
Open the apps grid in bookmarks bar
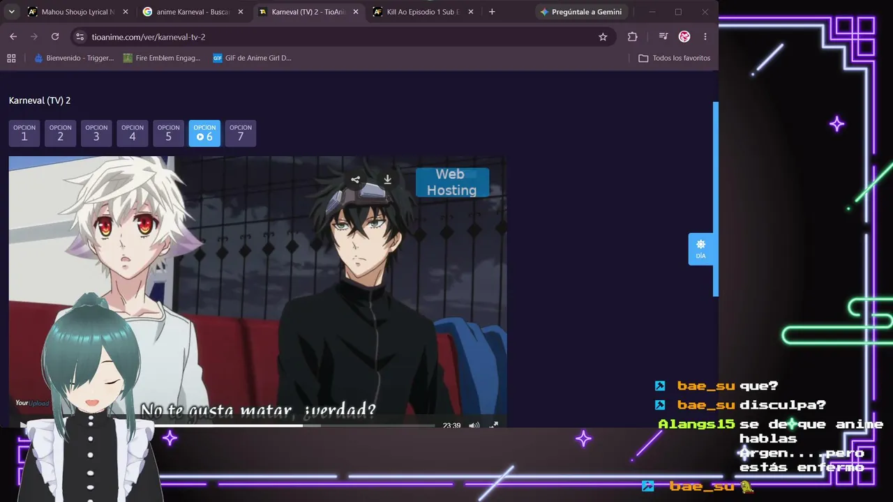pyautogui.click(x=11, y=59)
